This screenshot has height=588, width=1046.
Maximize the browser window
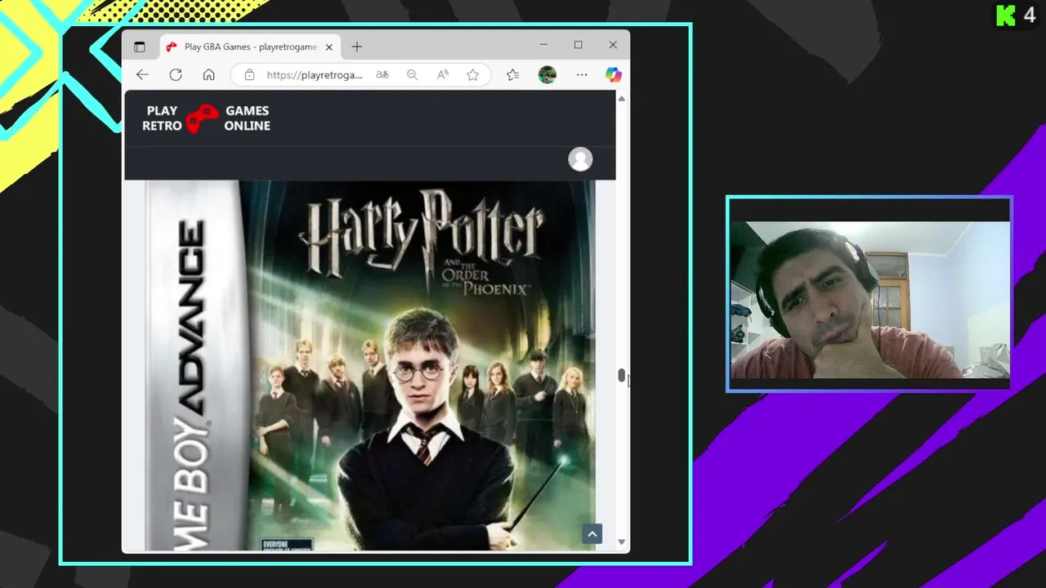pos(579,45)
